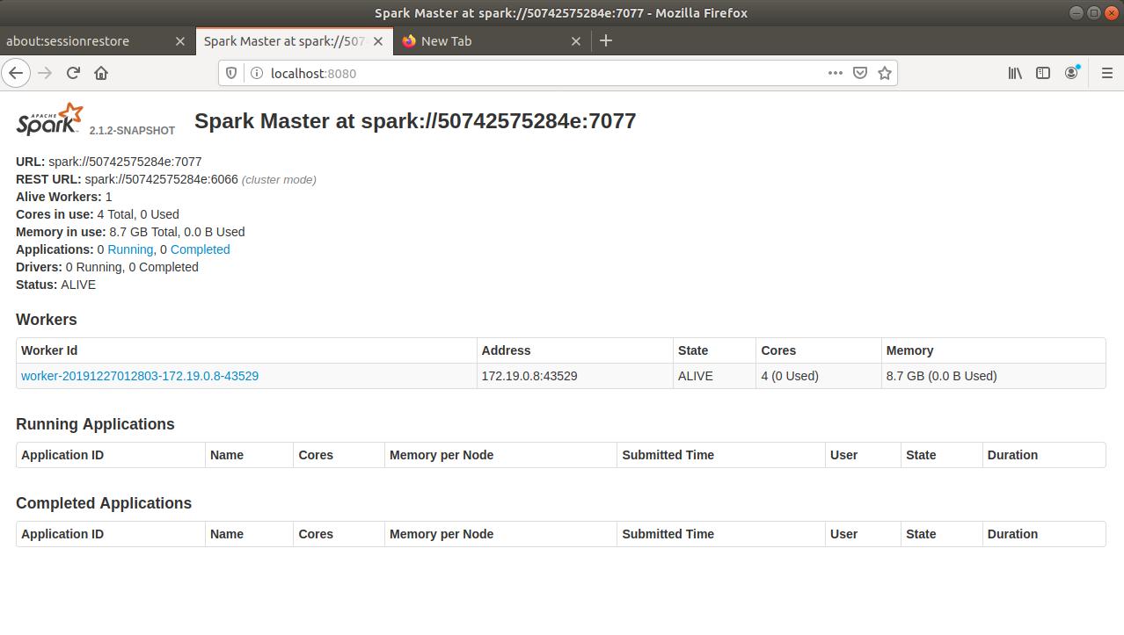Open a new tab with plus button
The image size is (1124, 635).
(x=606, y=40)
